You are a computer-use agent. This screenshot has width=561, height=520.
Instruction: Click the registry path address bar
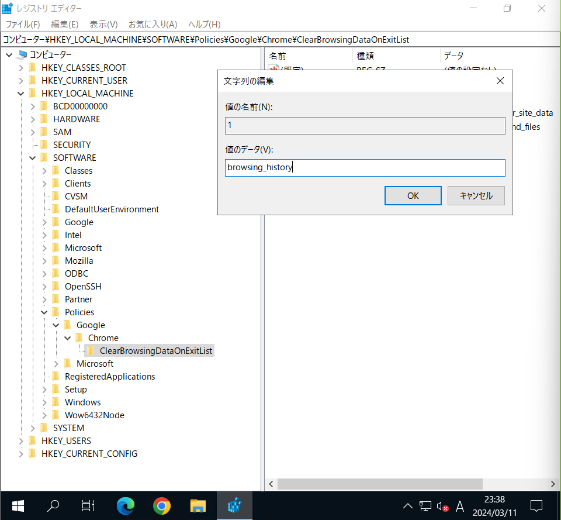pyautogui.click(x=280, y=39)
